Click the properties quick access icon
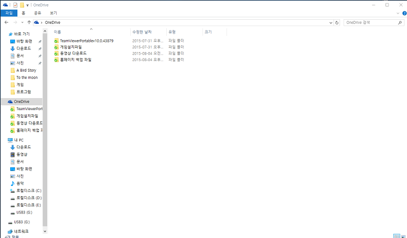Image resolution: width=407 pixels, height=238 pixels. (15, 5)
